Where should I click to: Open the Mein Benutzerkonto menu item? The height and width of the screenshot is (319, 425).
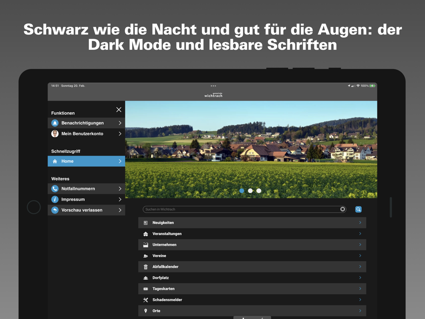(x=86, y=134)
